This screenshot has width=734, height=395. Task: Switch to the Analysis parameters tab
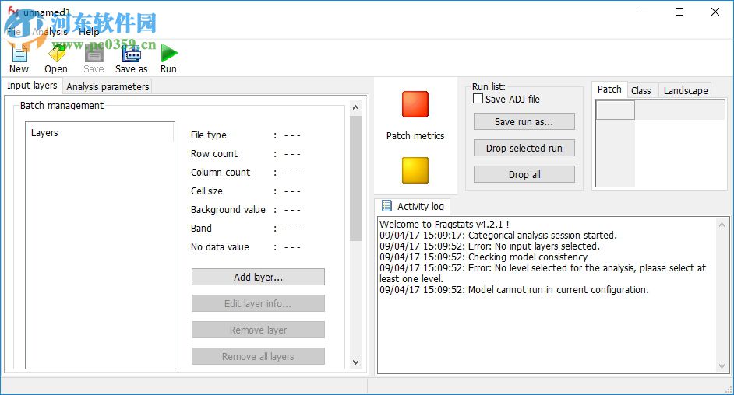(x=108, y=86)
